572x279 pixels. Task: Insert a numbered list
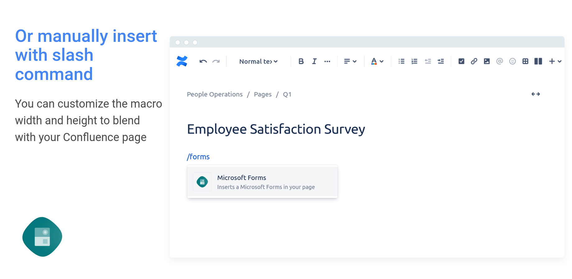(414, 61)
